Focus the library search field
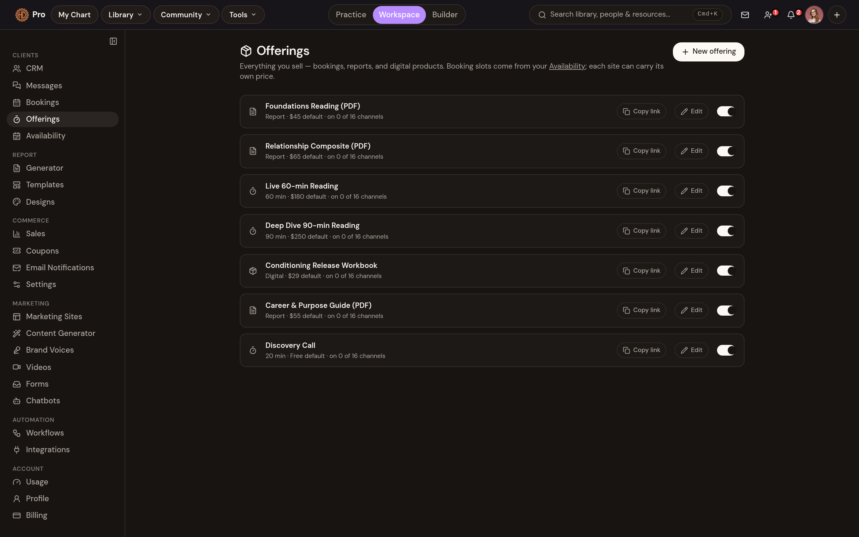Viewport: 859px width, 537px height. pyautogui.click(x=630, y=15)
